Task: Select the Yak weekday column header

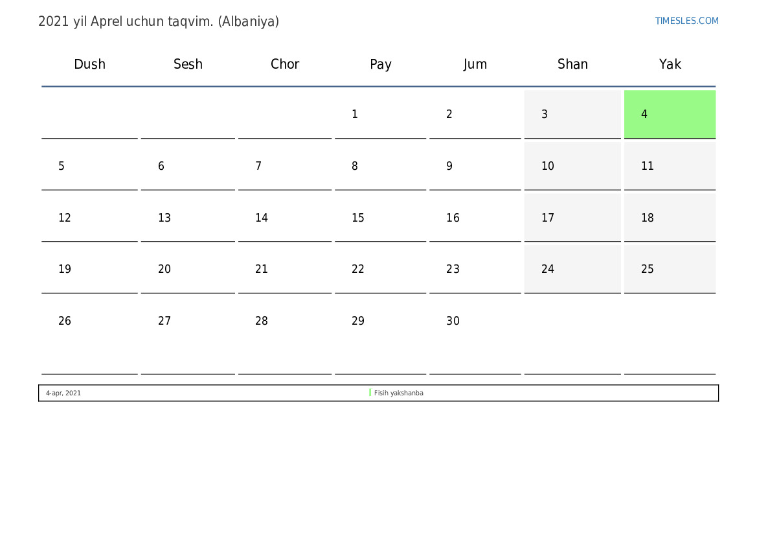Action: pyautogui.click(x=670, y=64)
